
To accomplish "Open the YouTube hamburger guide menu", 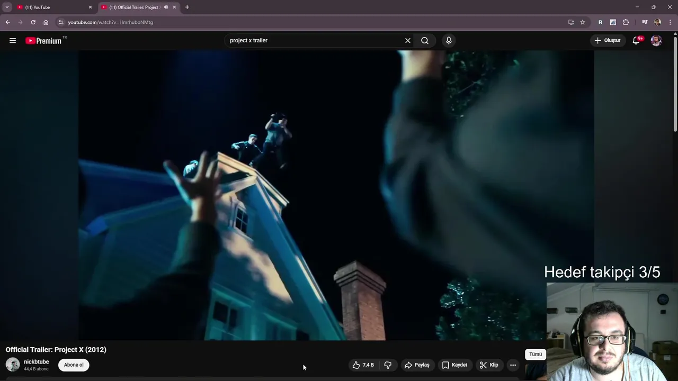I will (x=13, y=41).
